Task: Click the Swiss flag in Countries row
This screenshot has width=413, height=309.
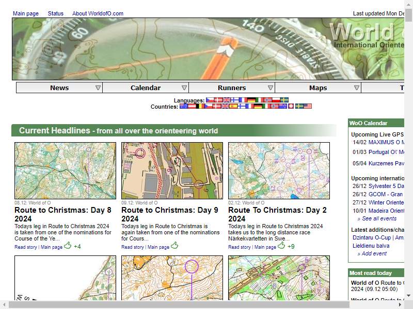Action: click(291, 106)
